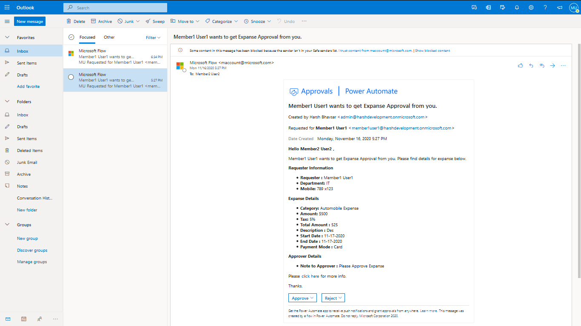The height and width of the screenshot is (326, 581).
Task: Select the 5:27 PM message circle checkbox
Action: [71, 77]
